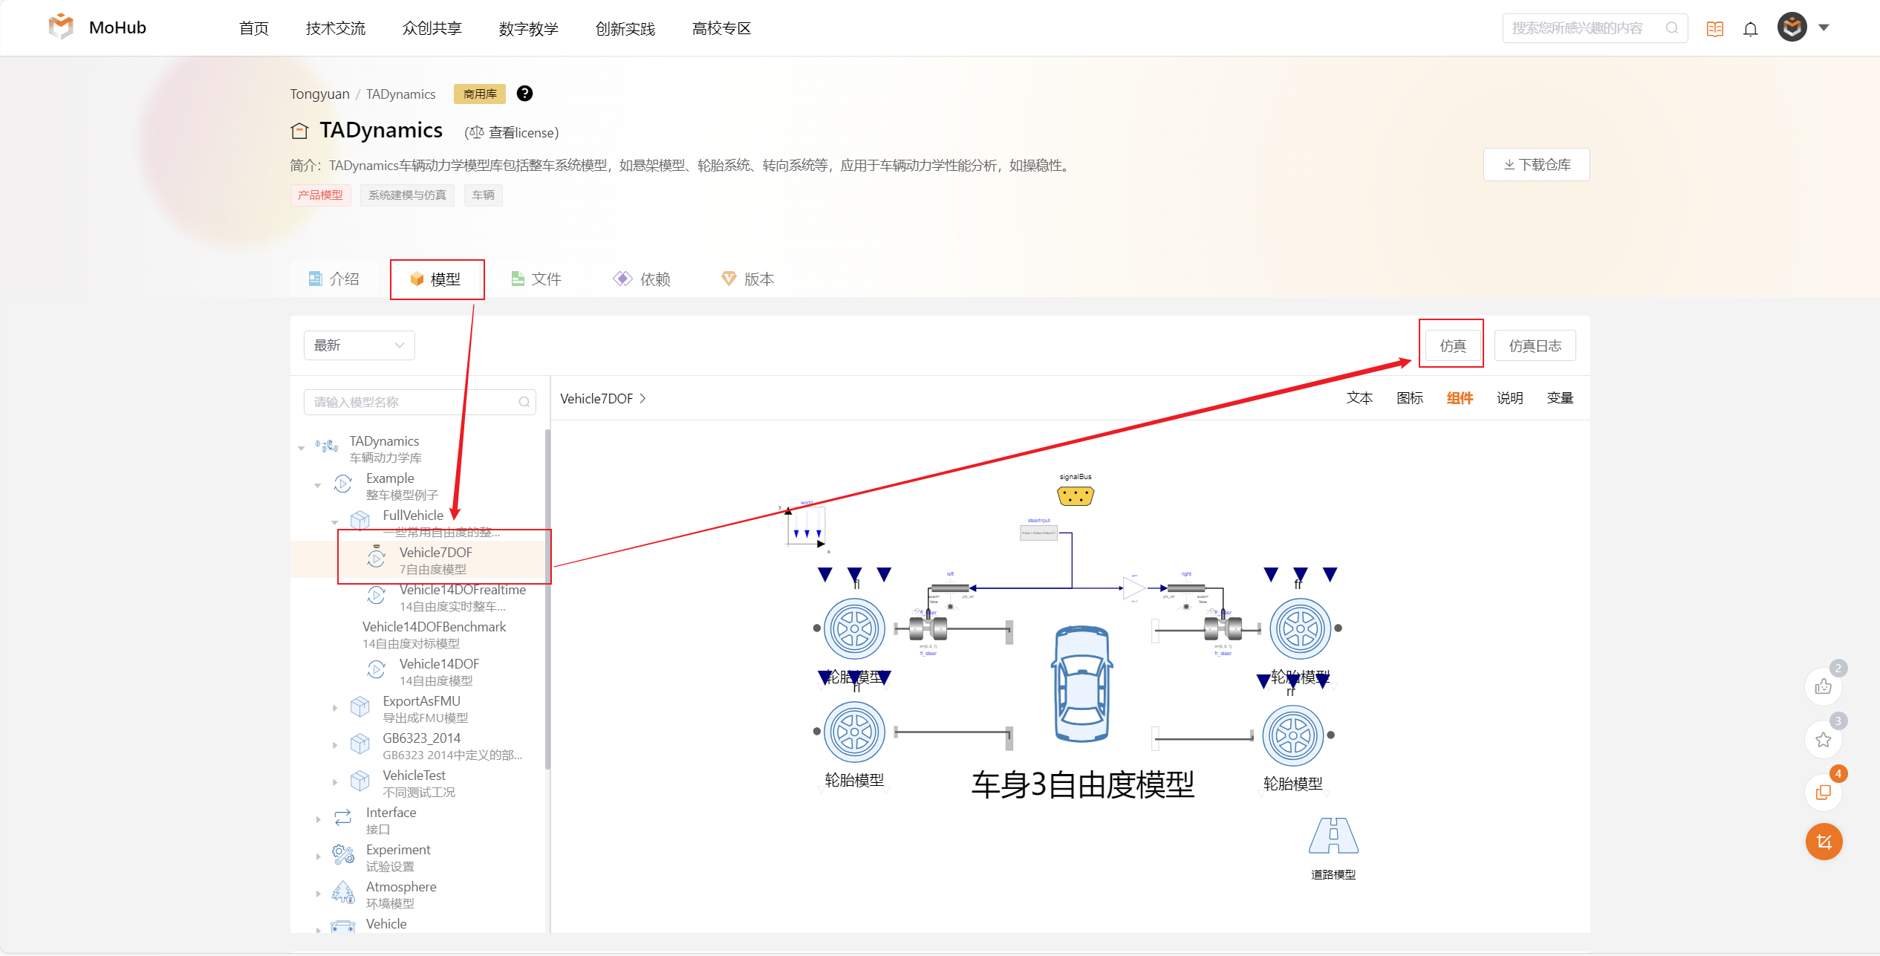Switch to the 变量 view tab
Image resolution: width=1880 pixels, height=956 pixels.
[1560, 398]
